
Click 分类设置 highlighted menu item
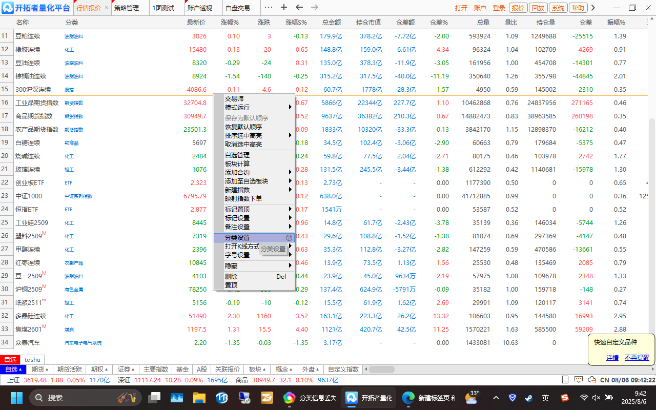(x=254, y=238)
